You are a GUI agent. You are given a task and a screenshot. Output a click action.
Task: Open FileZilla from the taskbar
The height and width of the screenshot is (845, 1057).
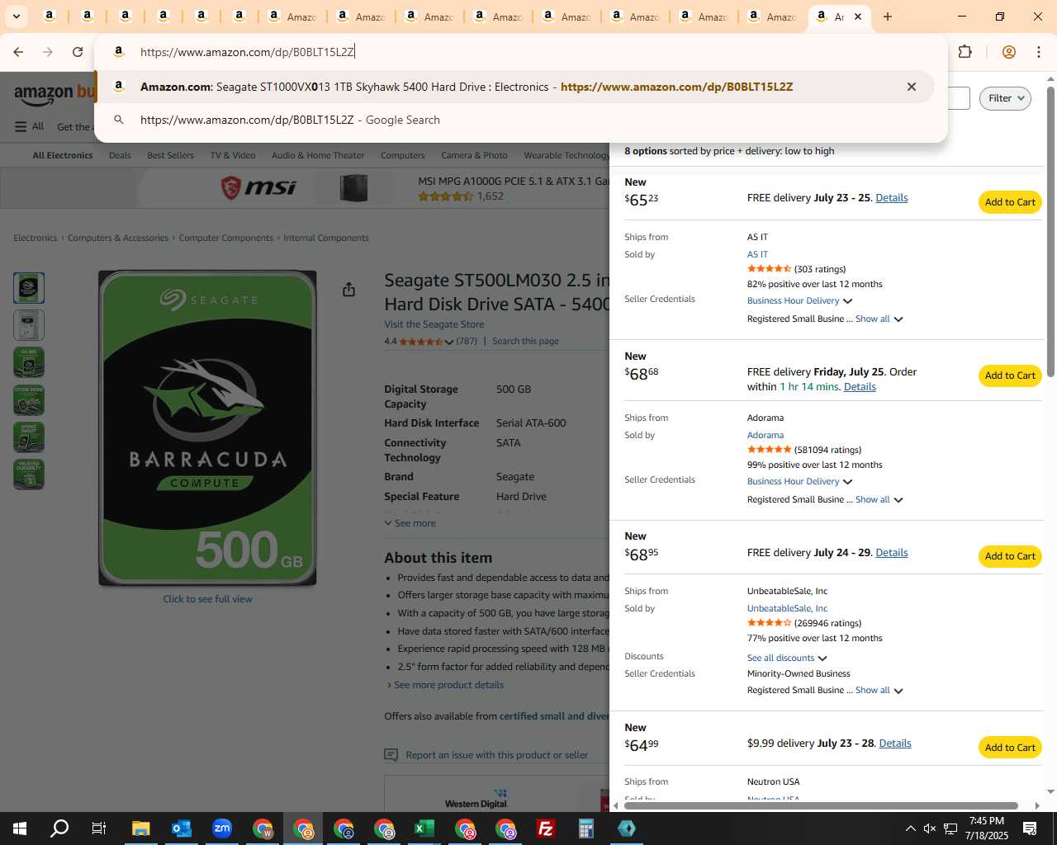point(546,828)
